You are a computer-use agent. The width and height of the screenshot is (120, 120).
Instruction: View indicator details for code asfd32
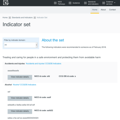pos(20,111)
